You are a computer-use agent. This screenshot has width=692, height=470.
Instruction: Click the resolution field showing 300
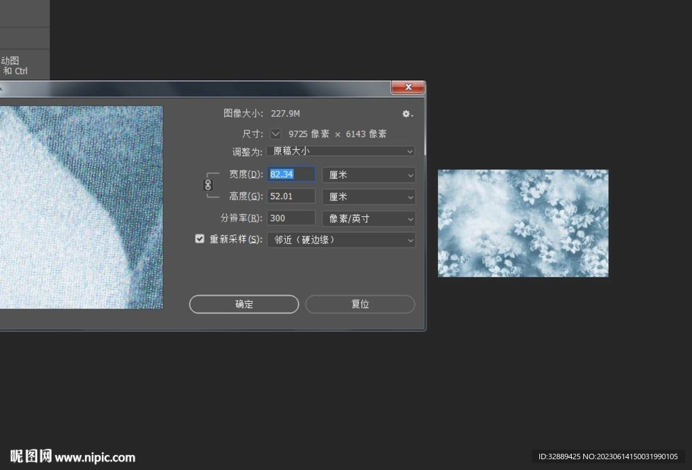tap(291, 217)
